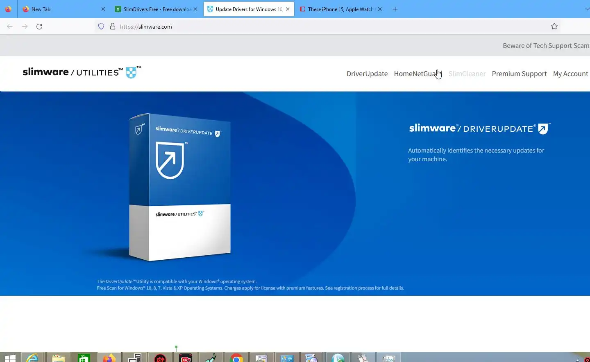Open the HomeNetGuard nav link

(418, 74)
